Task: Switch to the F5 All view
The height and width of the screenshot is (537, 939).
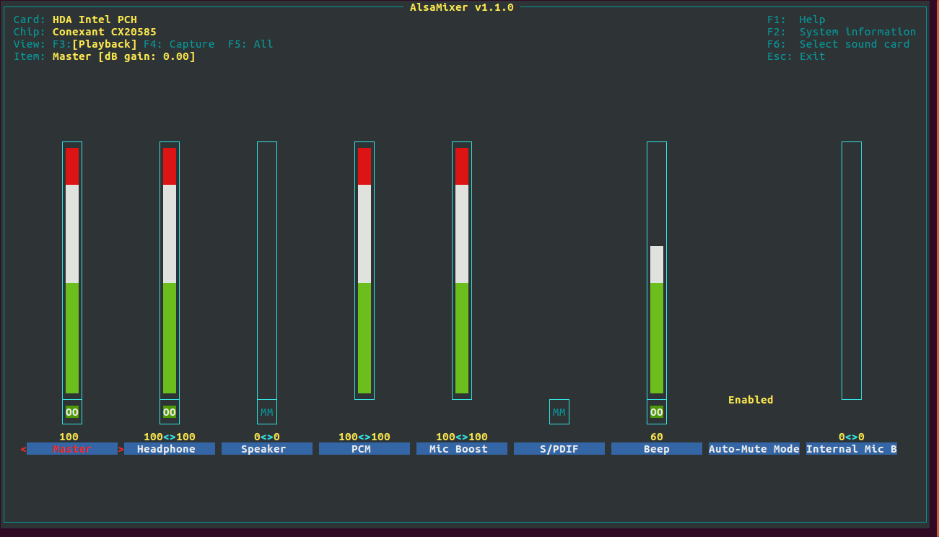Action: pos(250,44)
